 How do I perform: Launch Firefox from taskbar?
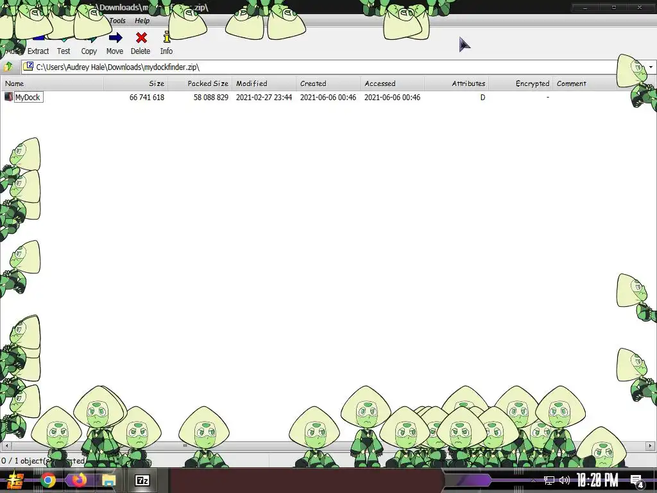(x=78, y=480)
